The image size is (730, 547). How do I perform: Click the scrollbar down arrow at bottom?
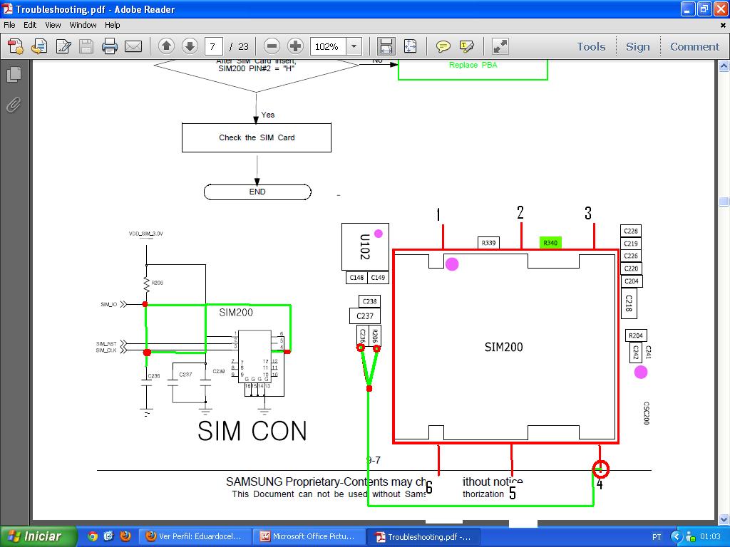point(724,519)
